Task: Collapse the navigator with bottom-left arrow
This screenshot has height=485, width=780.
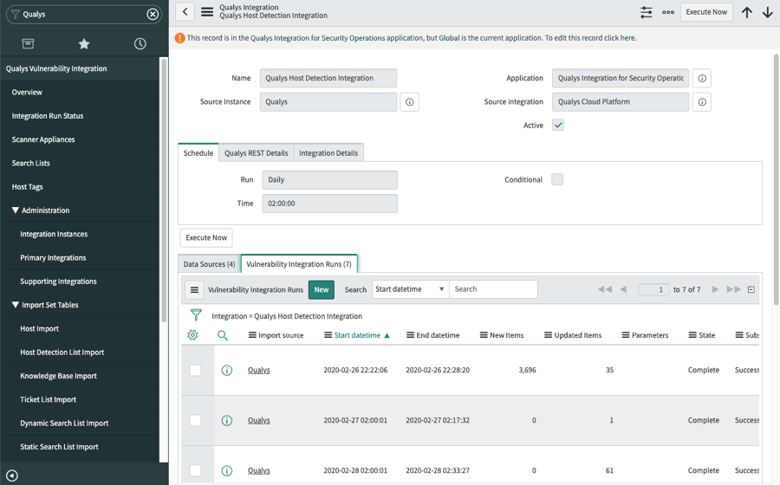Action: point(12,476)
